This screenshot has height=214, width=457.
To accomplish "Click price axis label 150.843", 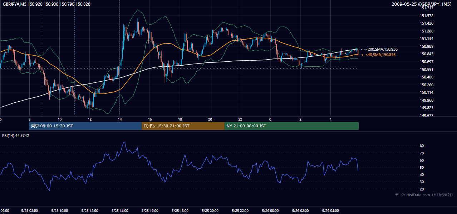I will (x=427, y=54).
